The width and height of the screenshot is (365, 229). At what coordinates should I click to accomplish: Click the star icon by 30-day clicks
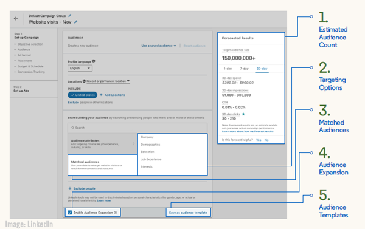[x=243, y=114]
